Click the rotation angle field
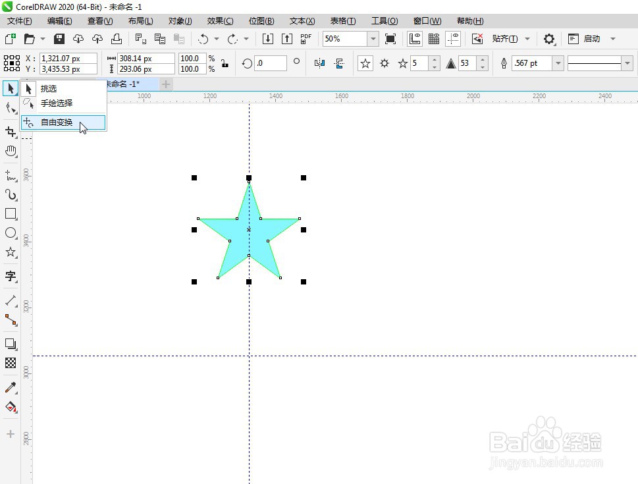 (x=270, y=63)
